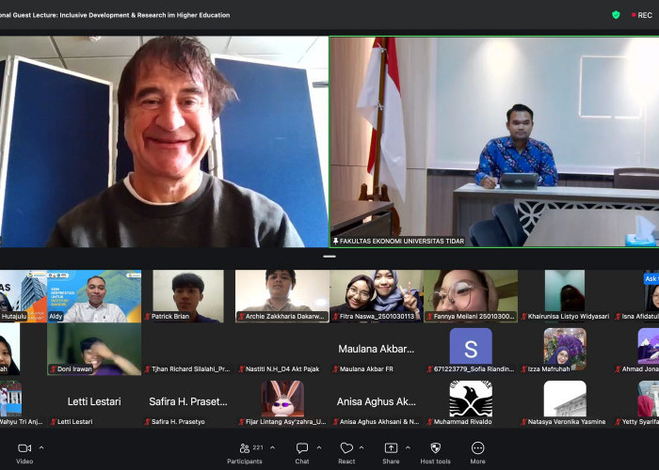Viewport: 659px width, 470px height.
Task: Click the React label text
Action: point(346,462)
